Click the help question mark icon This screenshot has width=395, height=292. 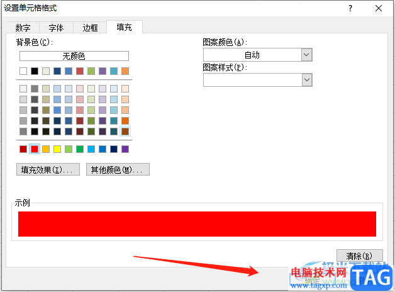(x=350, y=8)
